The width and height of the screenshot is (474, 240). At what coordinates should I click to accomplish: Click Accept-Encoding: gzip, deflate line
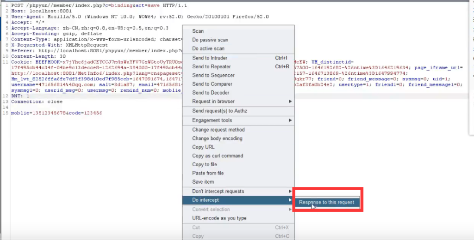(56, 34)
